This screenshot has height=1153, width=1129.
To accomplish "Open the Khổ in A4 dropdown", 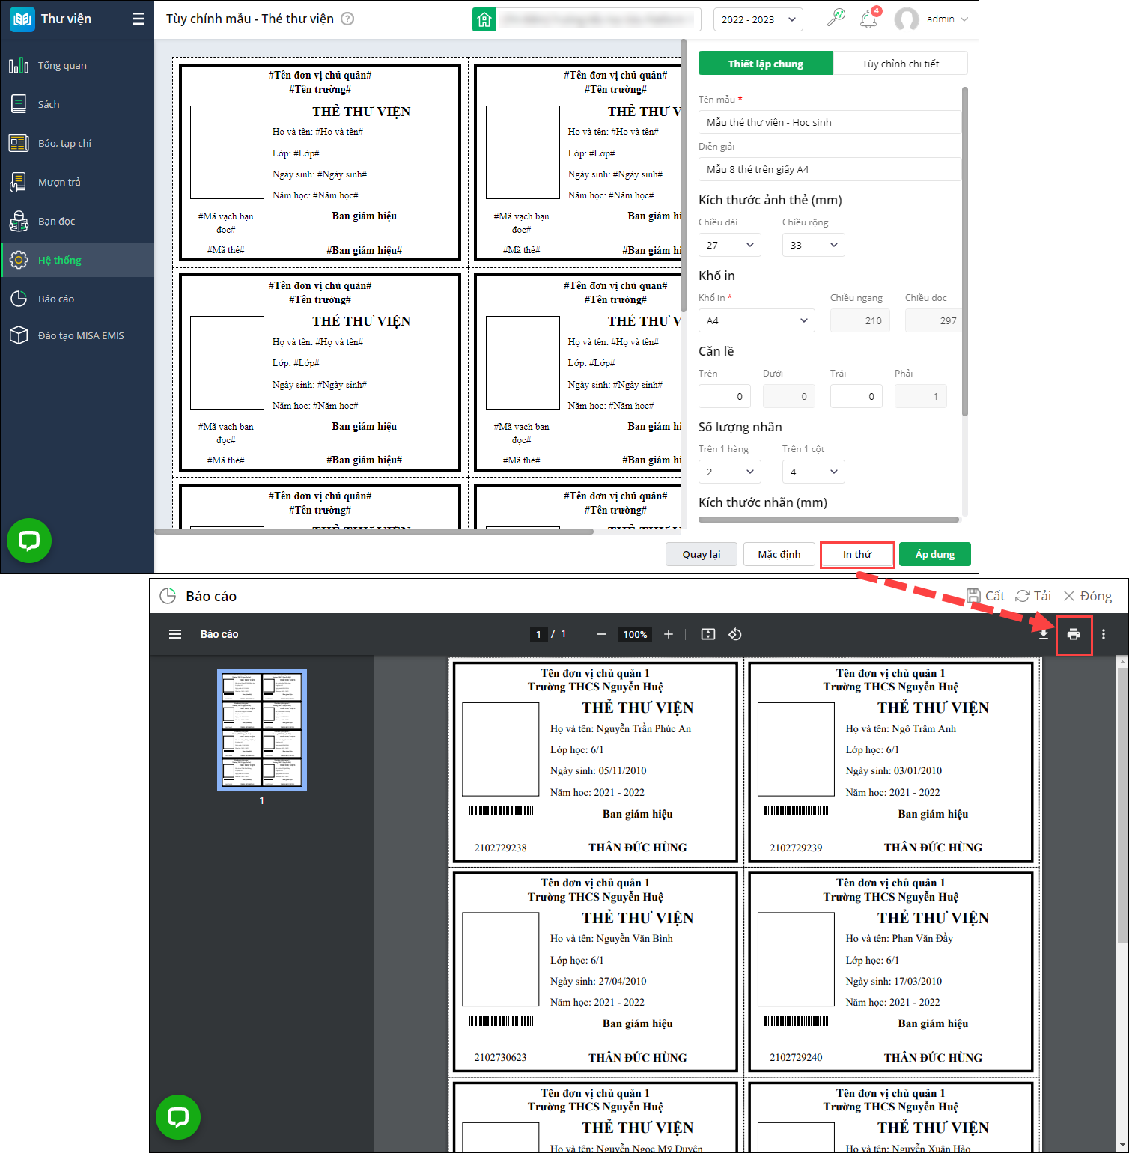I will coord(757,320).
